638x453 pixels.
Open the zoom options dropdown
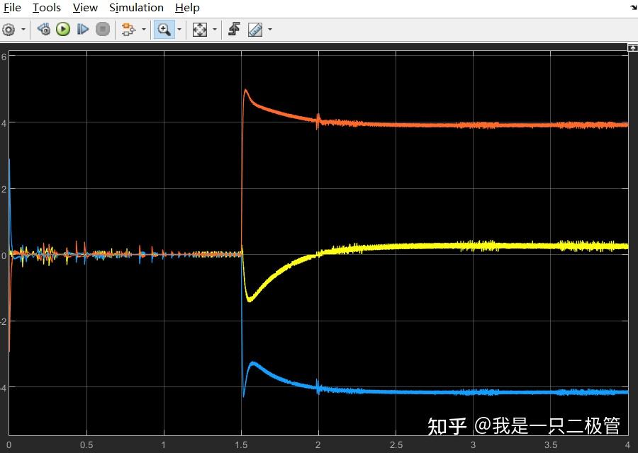(x=179, y=30)
